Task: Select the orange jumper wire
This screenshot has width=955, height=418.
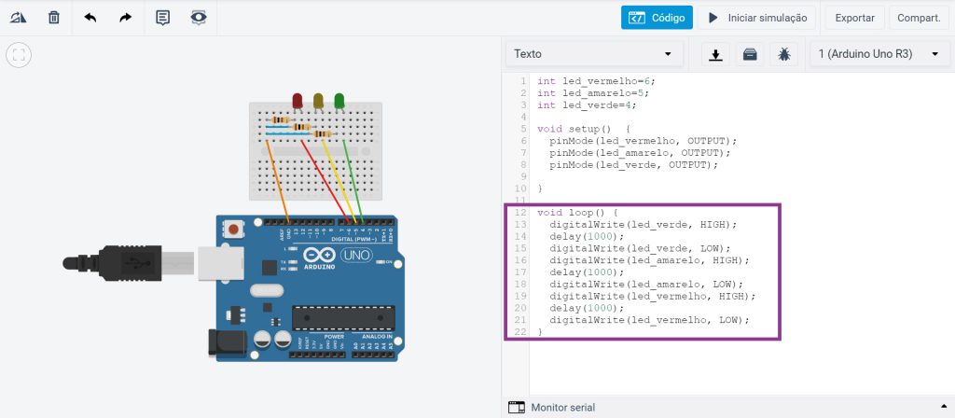Action: click(278, 182)
